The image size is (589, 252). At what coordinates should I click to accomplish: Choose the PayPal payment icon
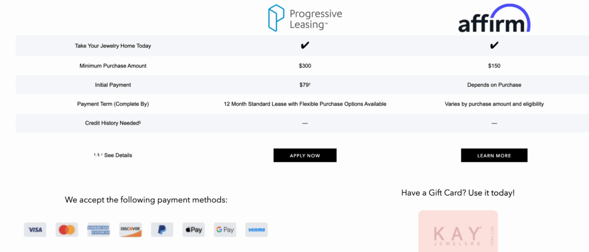(162, 230)
